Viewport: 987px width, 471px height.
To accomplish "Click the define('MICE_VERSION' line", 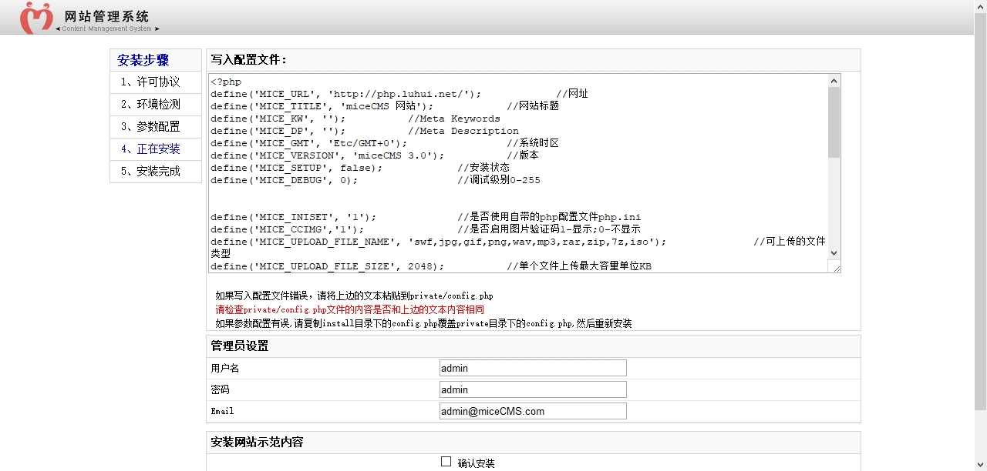I will point(375,155).
